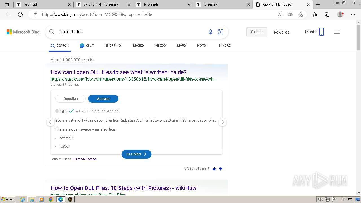Go back with browser back arrow
Screen dimensions: 361x203
click(x=8, y=14)
